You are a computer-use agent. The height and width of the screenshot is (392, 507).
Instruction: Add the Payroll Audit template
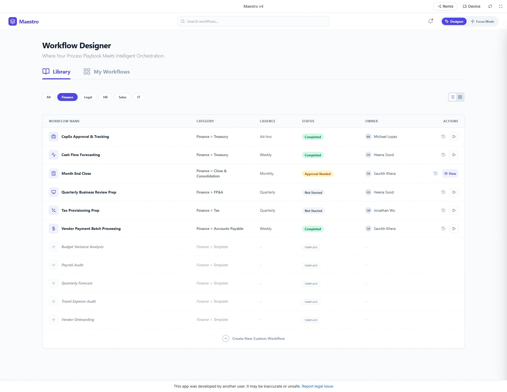(x=54, y=265)
